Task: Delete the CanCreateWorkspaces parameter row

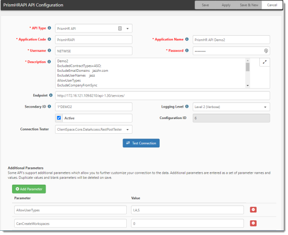Action: click(253, 223)
